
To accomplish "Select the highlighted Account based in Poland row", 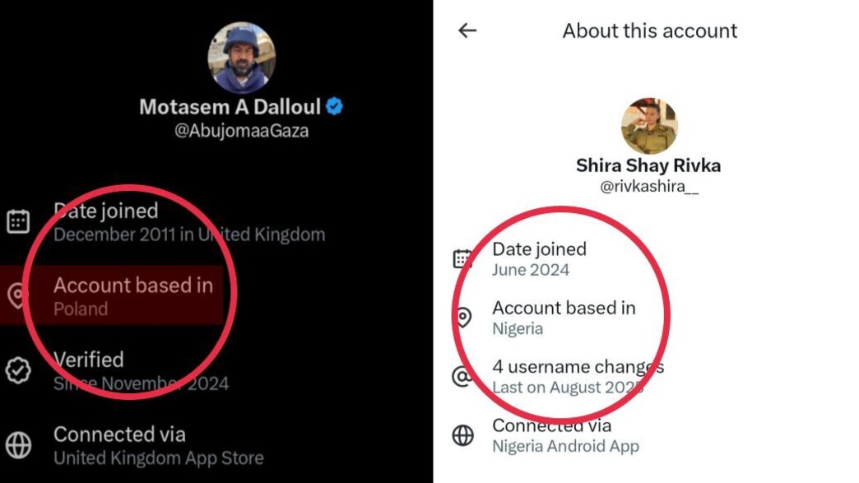I will 132,296.
